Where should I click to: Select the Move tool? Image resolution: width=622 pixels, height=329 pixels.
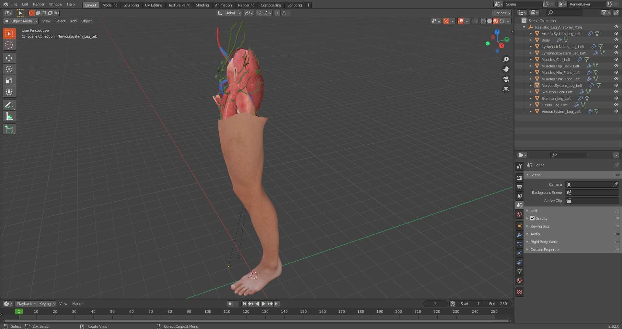pyautogui.click(x=9, y=58)
